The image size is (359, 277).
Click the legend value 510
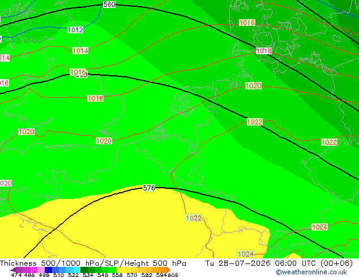(59, 275)
